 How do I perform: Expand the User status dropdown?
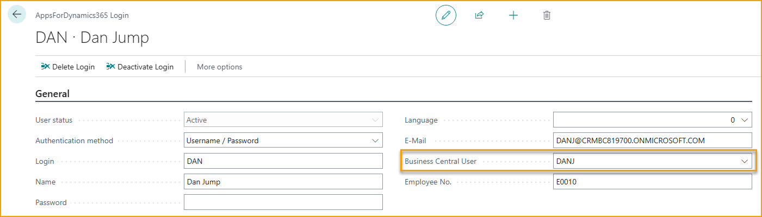[x=375, y=120]
